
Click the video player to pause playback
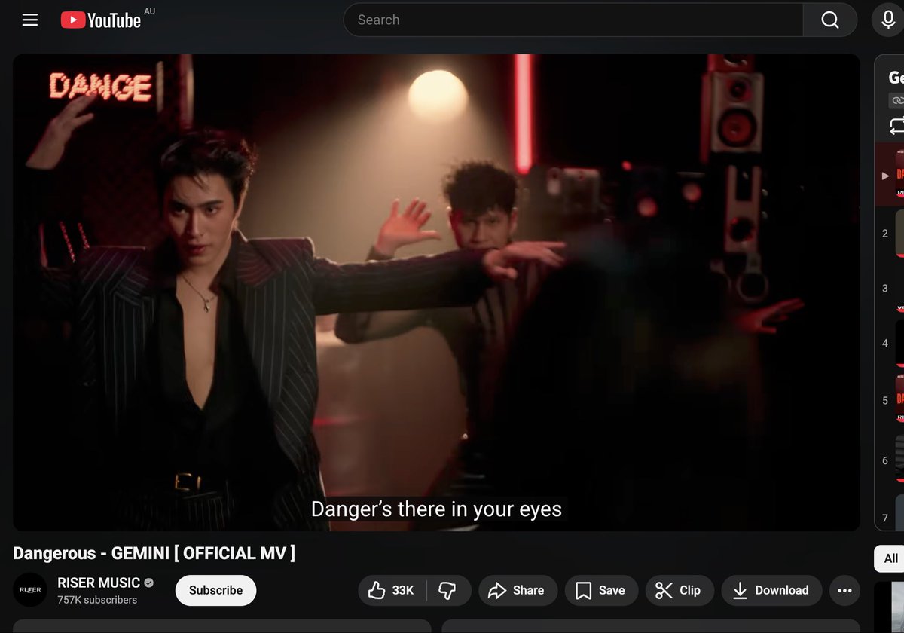click(436, 292)
